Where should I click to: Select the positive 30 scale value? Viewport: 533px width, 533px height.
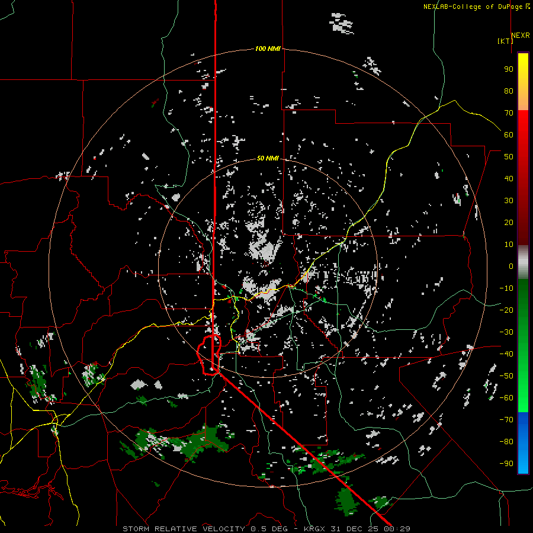tap(509, 201)
